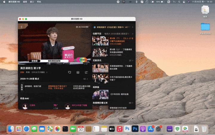Open App Store from the Dock
Image resolution: width=215 pixels, height=135 pixels.
click(151, 129)
